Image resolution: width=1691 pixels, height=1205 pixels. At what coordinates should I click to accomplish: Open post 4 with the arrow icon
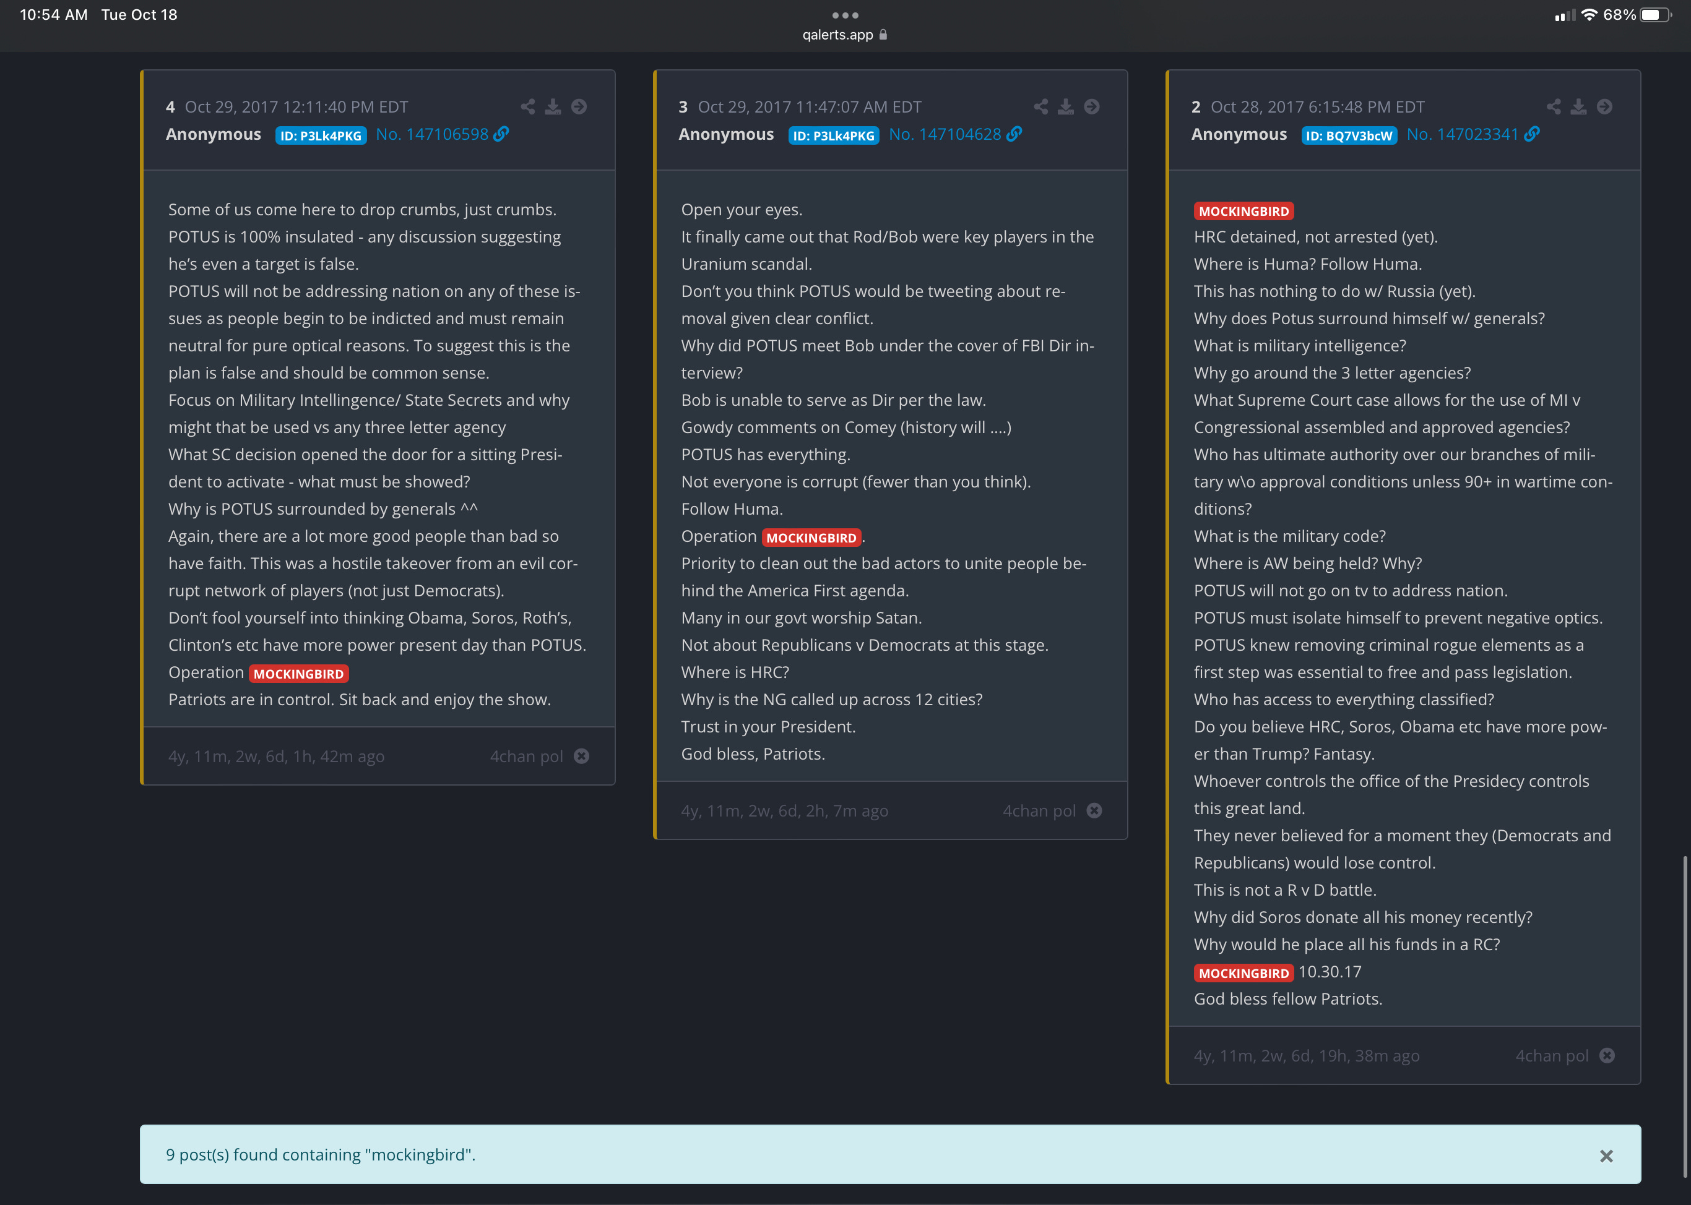[579, 107]
